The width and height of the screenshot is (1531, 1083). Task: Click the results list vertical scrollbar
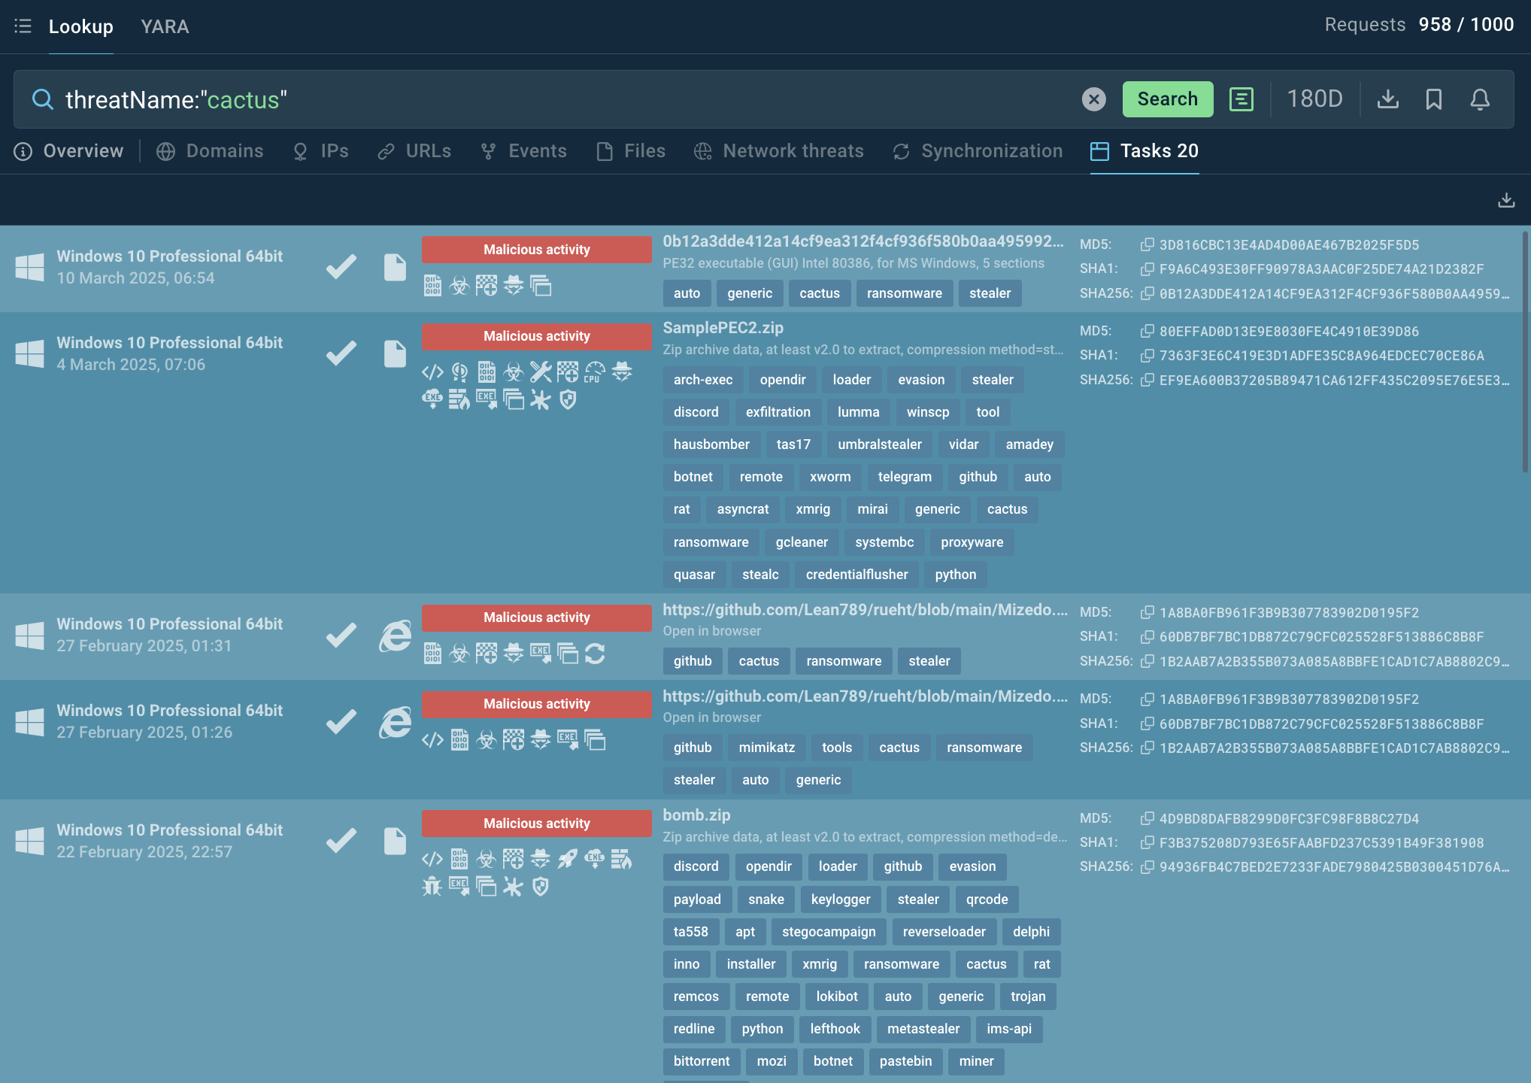click(x=1526, y=352)
